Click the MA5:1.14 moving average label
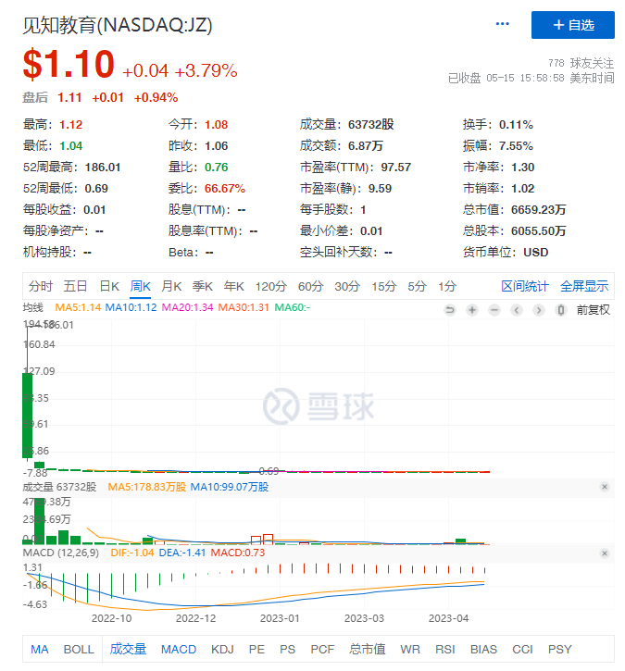This screenshot has height=671, width=625. [78, 307]
